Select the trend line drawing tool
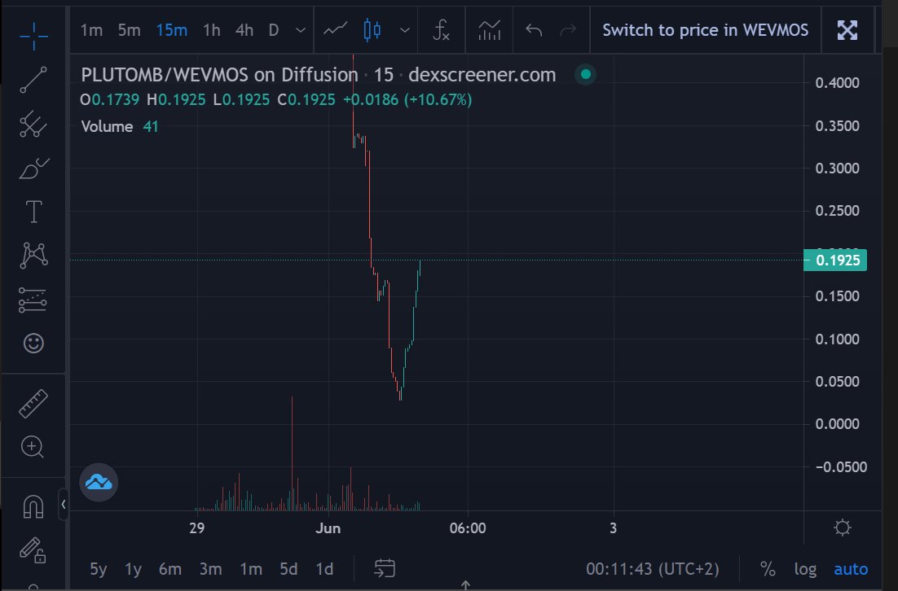This screenshot has height=591, width=898. 33,80
